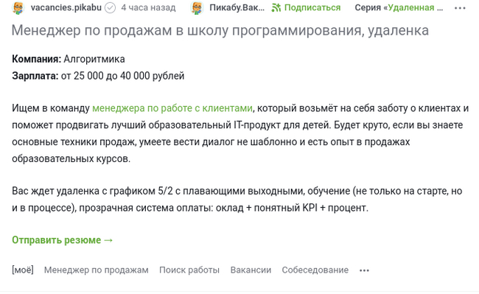The width and height of the screenshot is (479, 294).
Task: Open the '4 часа назад' timestamp link
Action: 148,7
